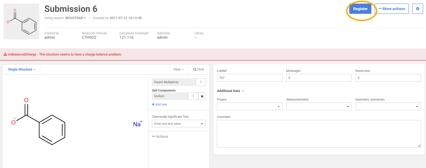Click the Register button
This screenshot has height=168, width=426.
[x=360, y=9]
